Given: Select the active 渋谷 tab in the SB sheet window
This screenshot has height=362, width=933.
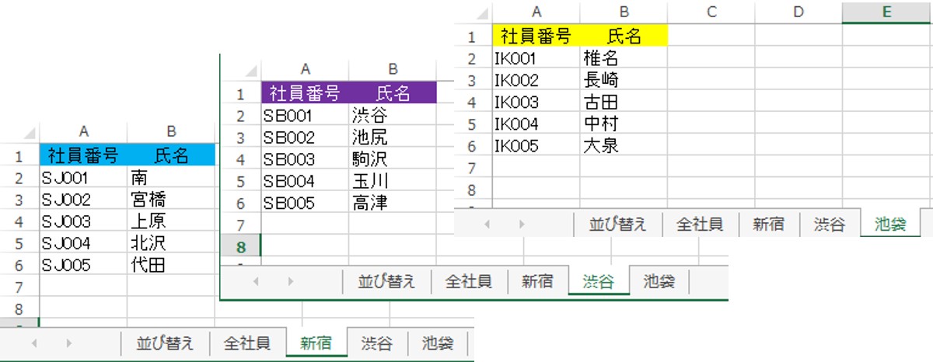Looking at the screenshot, I should [x=599, y=281].
